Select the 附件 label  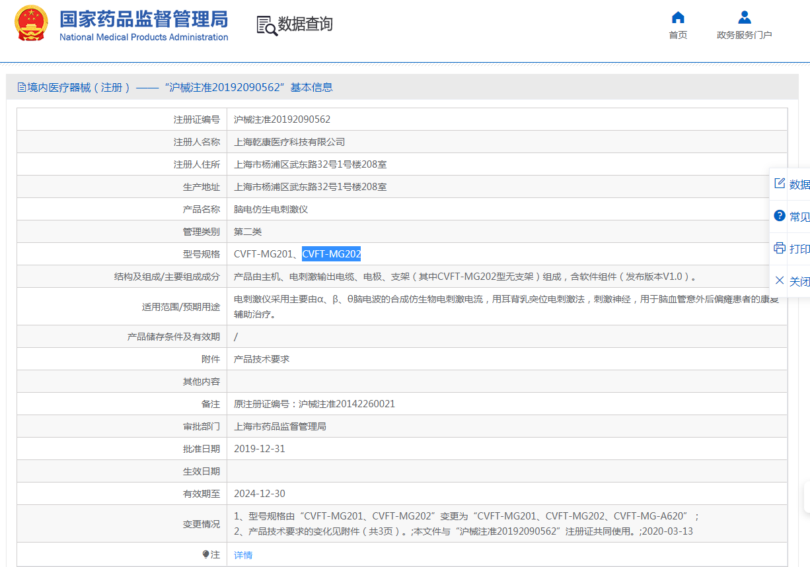(210, 359)
